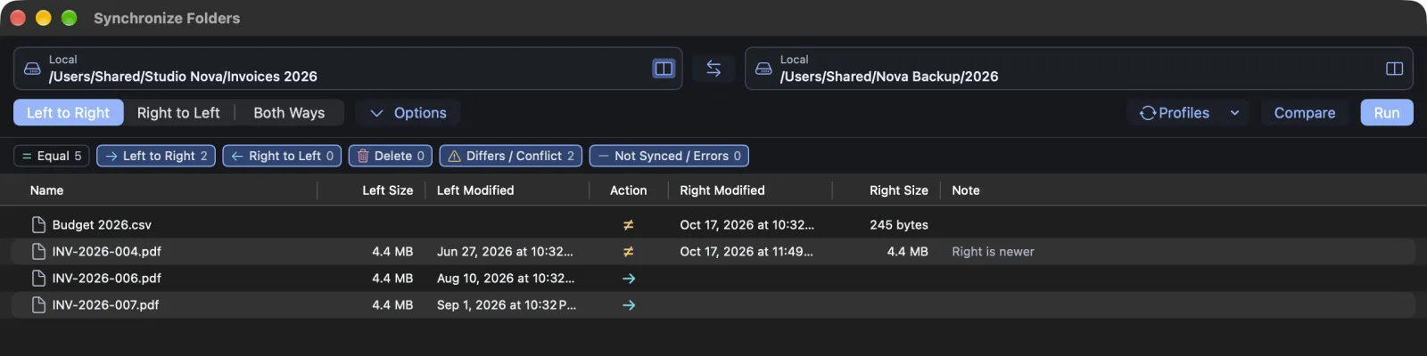Open the Profiles dropdown arrow
This screenshot has height=356, width=1427.
[x=1234, y=113]
